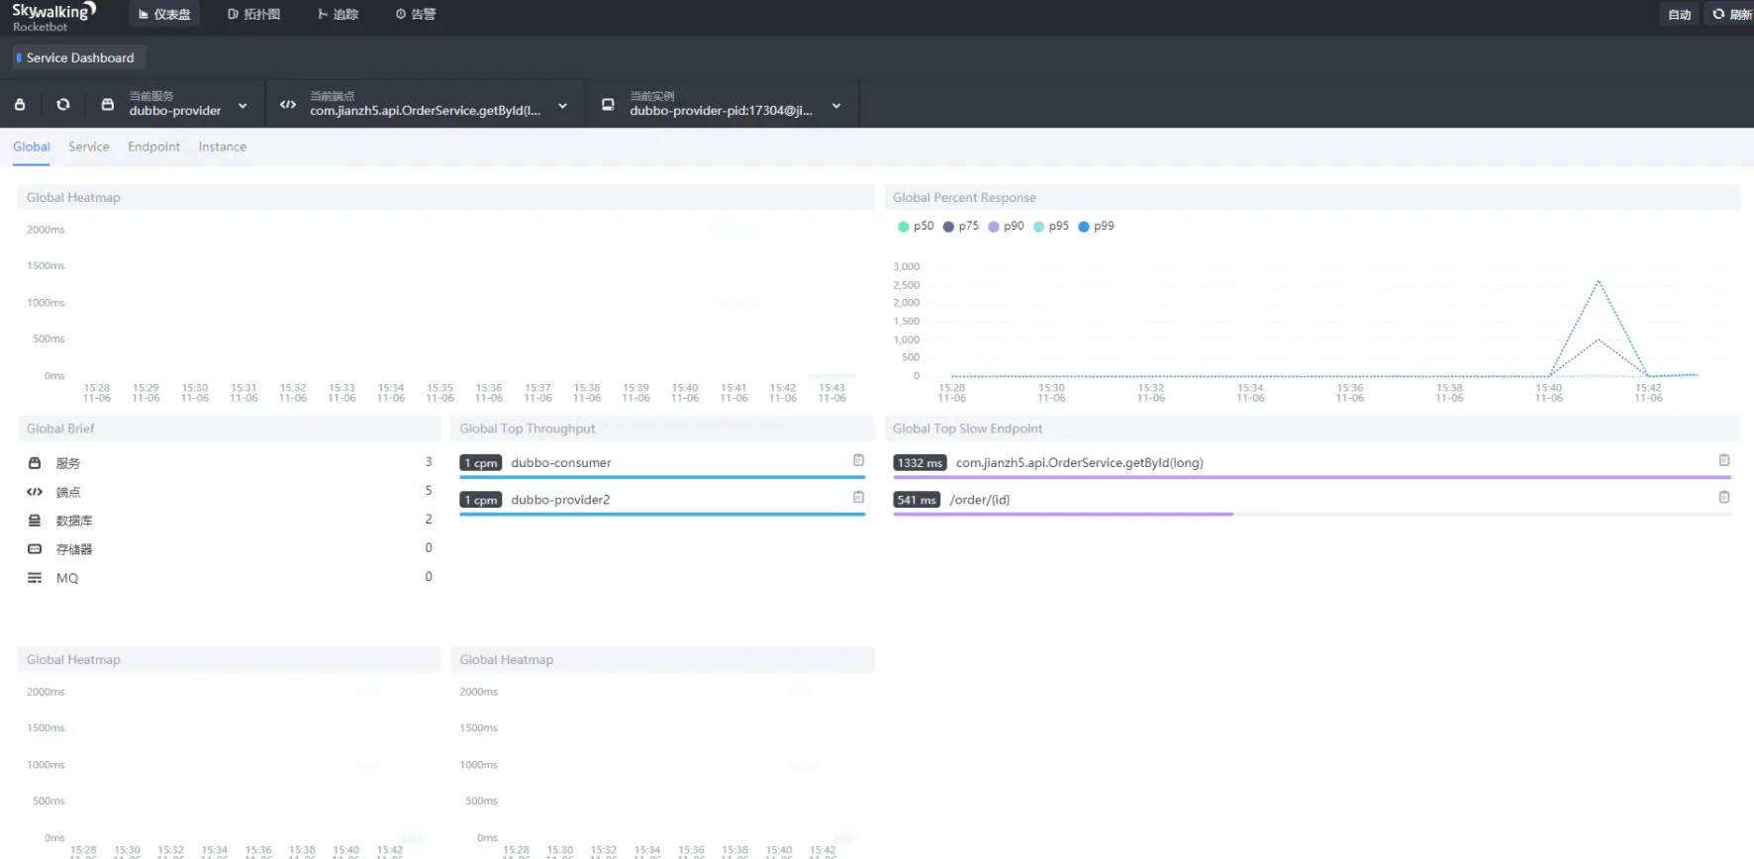Viewport: 1754px width, 859px height.
Task: Click the dubbo-consumer 1 cpm badge
Action: point(481,463)
